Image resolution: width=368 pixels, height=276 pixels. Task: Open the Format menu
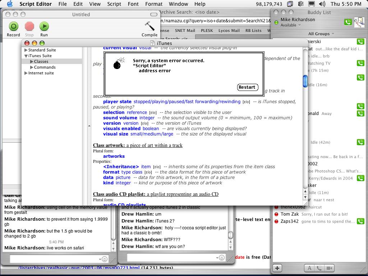[x=154, y=4]
